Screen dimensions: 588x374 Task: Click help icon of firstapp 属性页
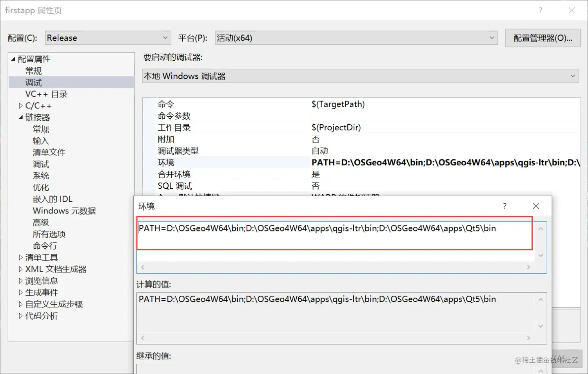coord(541,11)
